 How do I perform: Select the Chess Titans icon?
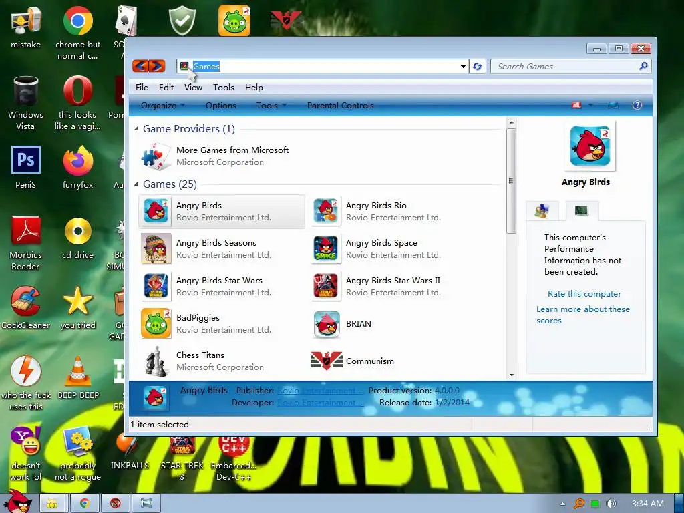pos(156,361)
